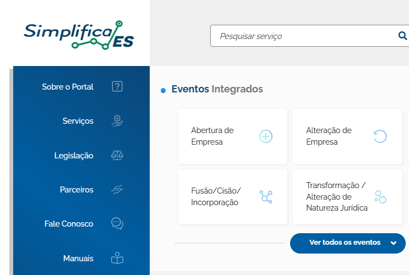
Task: Open the Abertura de Empresa card
Action: point(233,136)
